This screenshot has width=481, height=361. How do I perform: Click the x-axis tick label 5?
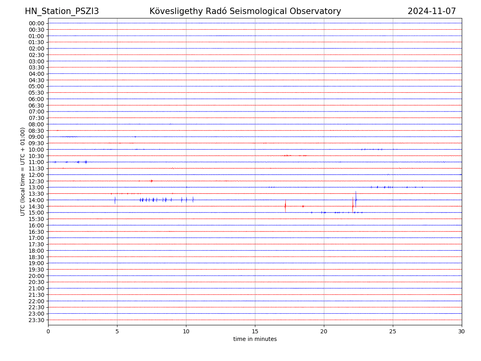pyautogui.click(x=117, y=331)
